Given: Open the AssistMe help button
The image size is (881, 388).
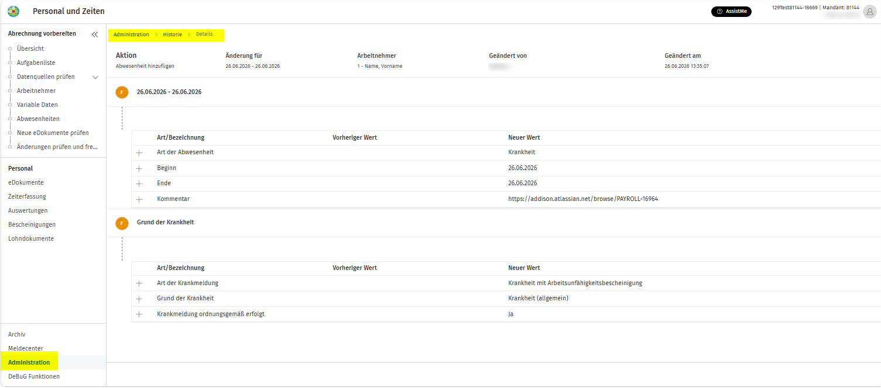Looking at the screenshot, I should click(731, 12).
